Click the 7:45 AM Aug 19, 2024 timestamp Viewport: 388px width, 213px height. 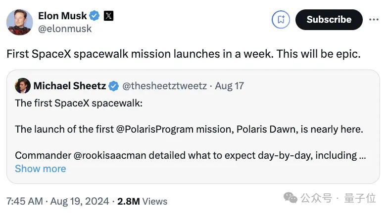pos(57,201)
